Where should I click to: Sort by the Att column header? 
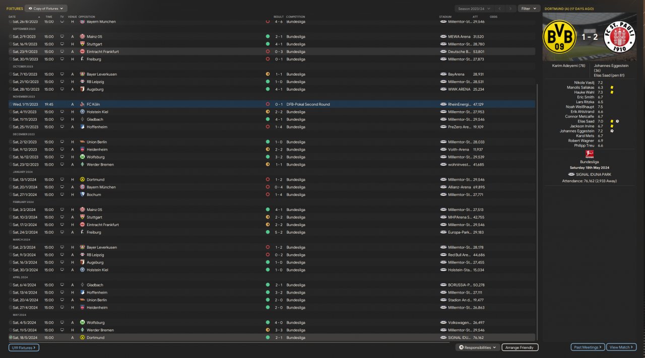[x=475, y=17]
